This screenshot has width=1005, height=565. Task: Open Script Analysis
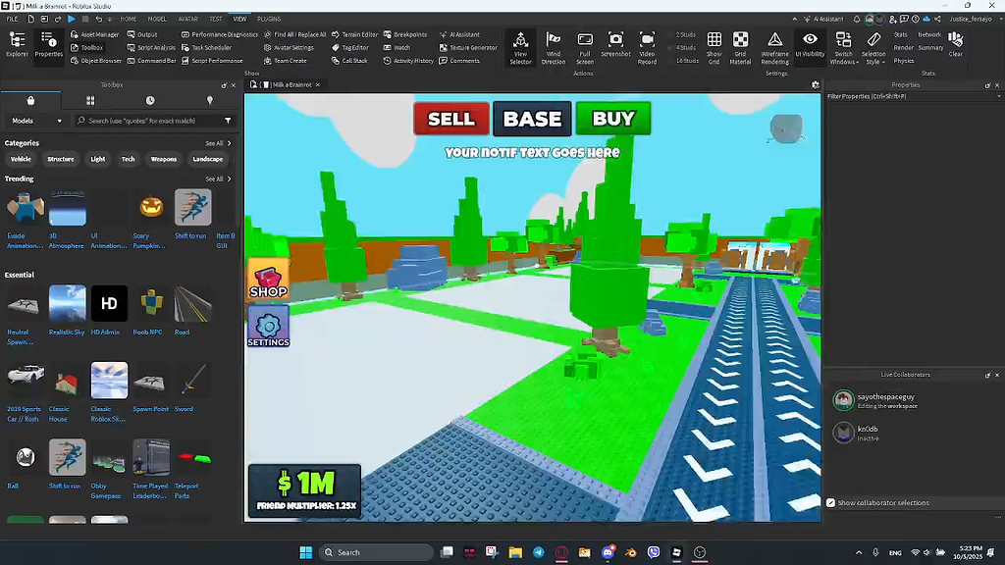coord(150,47)
